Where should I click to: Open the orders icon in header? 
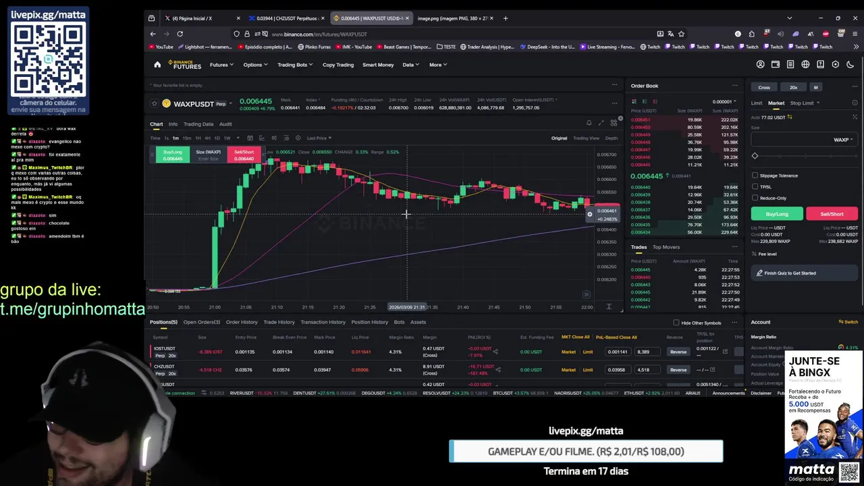[790, 65]
